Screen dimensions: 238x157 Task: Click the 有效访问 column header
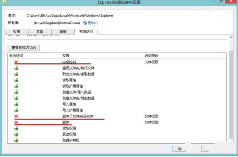pos(16,56)
